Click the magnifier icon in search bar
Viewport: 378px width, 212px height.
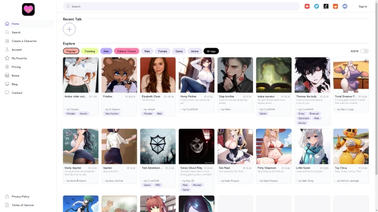point(68,6)
